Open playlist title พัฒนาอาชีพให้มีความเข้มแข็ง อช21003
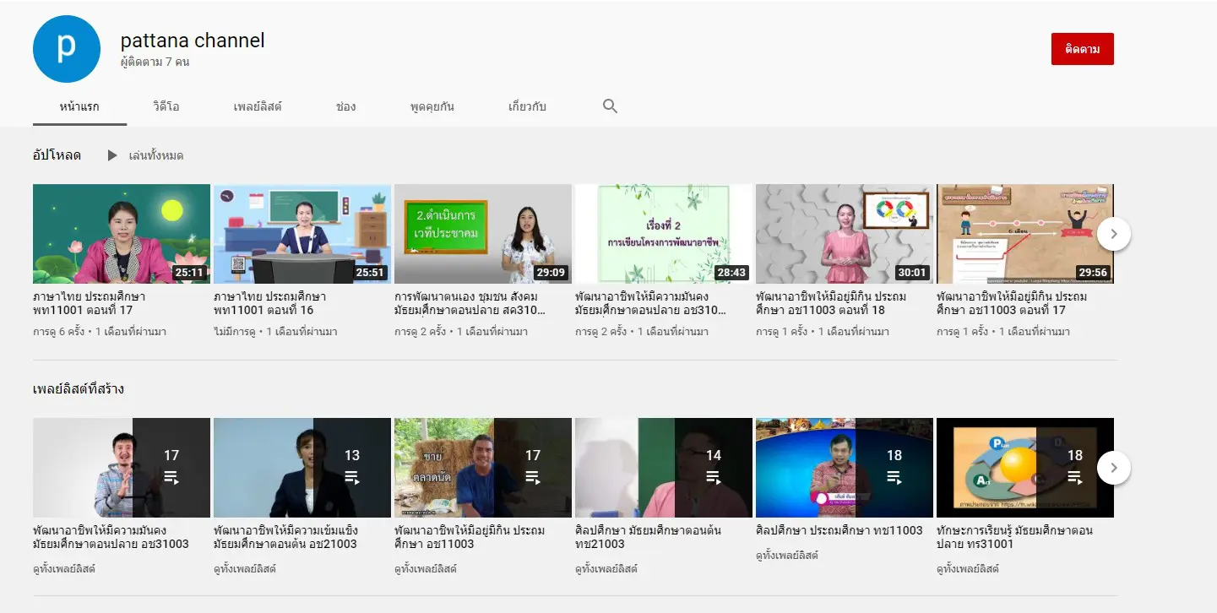The height and width of the screenshot is (613, 1217). tap(285, 537)
